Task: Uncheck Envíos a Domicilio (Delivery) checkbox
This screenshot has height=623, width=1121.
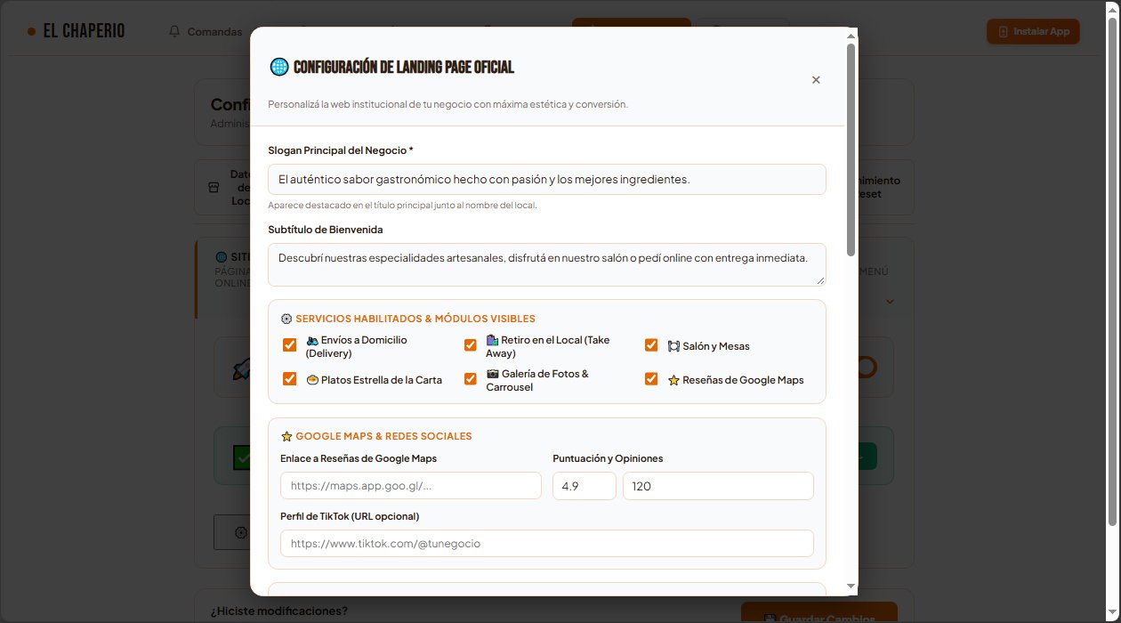Action: coord(289,345)
